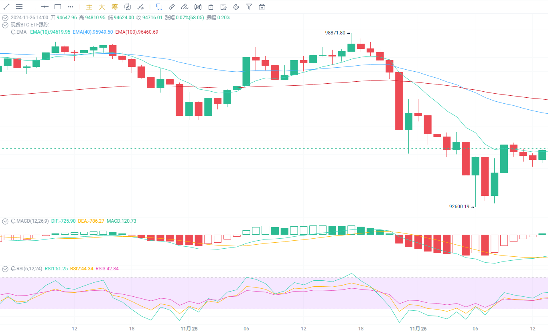Click the EMA alert bell icon

[13, 32]
